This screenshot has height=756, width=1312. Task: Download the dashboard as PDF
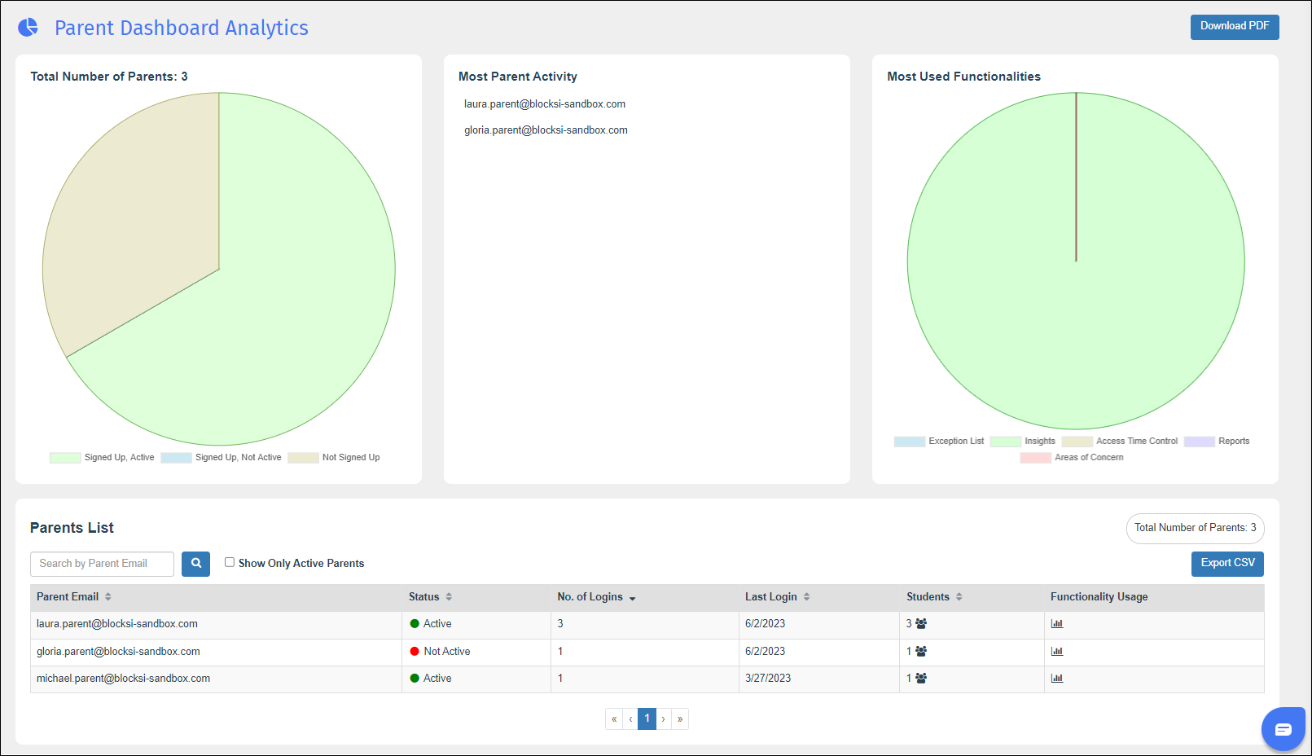(1235, 27)
